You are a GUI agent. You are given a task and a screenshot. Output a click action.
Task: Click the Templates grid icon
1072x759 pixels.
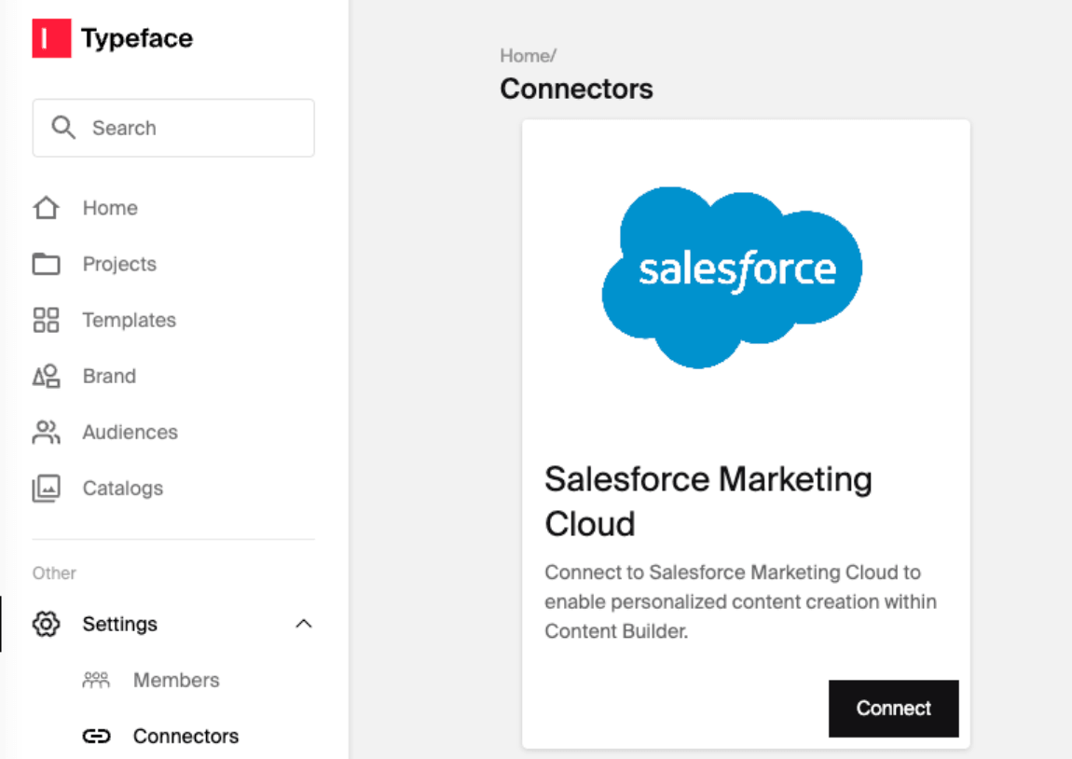pyautogui.click(x=45, y=319)
